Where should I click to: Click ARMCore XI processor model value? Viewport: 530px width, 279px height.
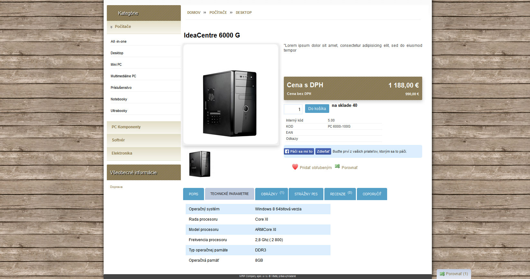pyautogui.click(x=265, y=230)
